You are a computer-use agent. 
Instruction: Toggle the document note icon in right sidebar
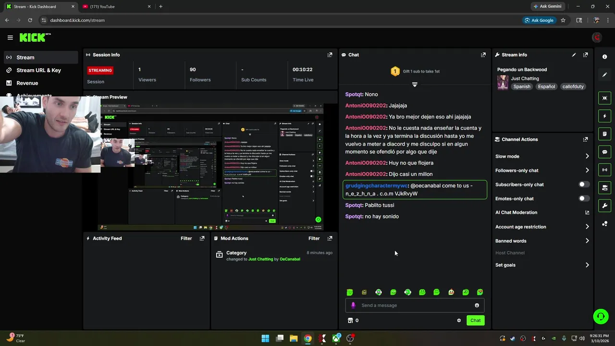point(604,134)
